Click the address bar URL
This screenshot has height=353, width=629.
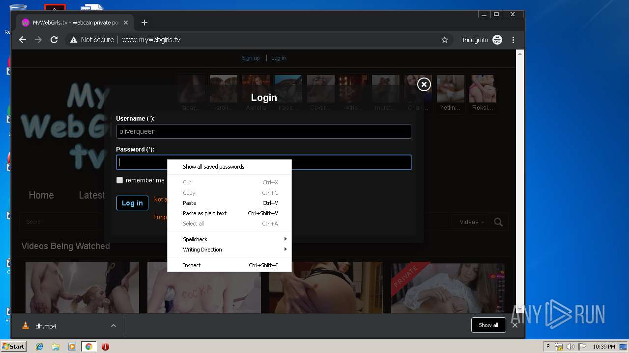pyautogui.click(x=151, y=40)
